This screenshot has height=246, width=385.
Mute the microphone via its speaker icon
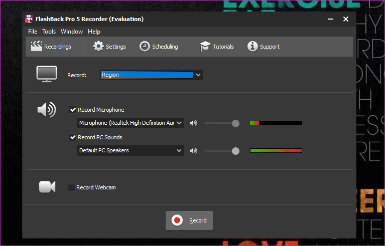[x=193, y=123]
